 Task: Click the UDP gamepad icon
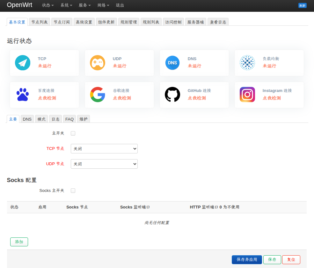98,63
